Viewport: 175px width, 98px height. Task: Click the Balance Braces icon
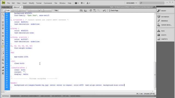[x=3, y=36]
